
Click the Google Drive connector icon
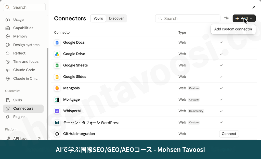(57, 54)
